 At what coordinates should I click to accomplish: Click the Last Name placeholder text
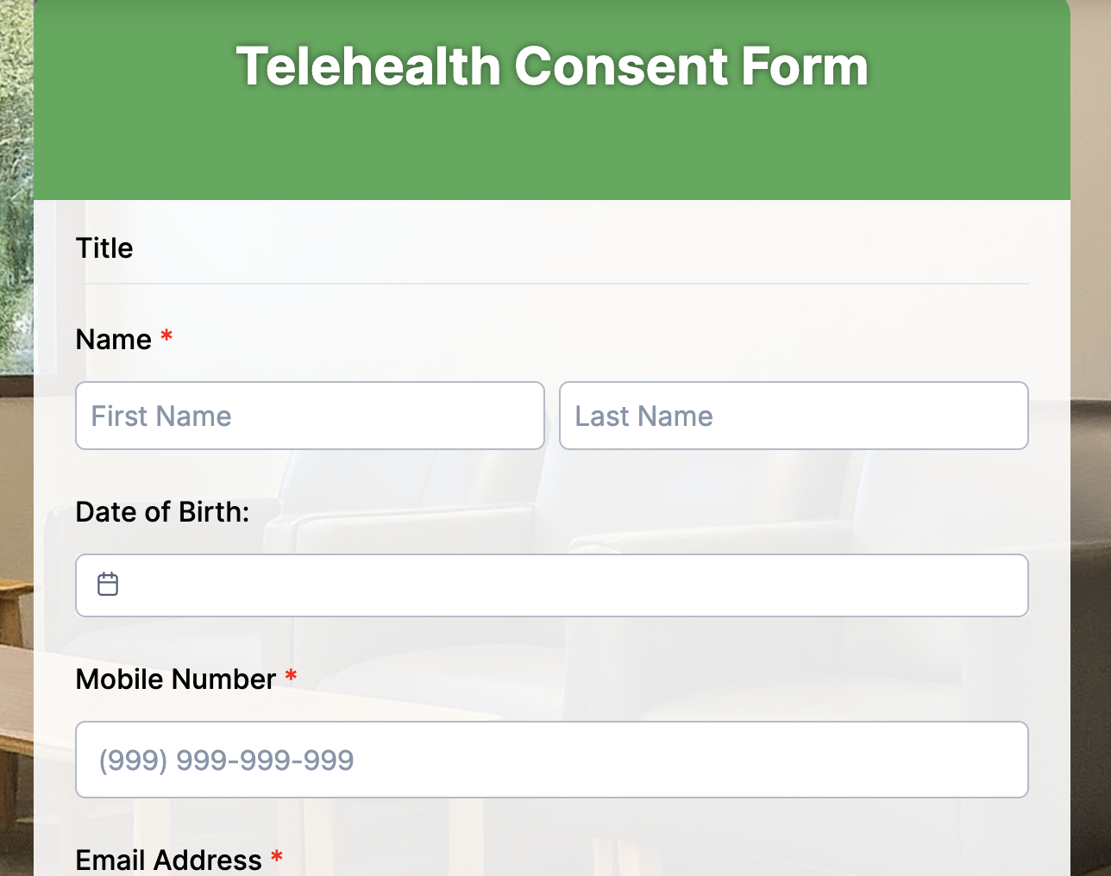point(643,416)
